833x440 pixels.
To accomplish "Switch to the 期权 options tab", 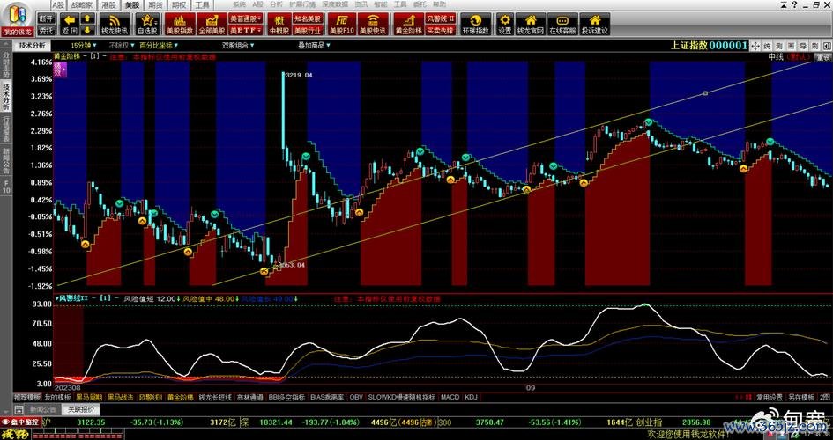I will [180, 4].
